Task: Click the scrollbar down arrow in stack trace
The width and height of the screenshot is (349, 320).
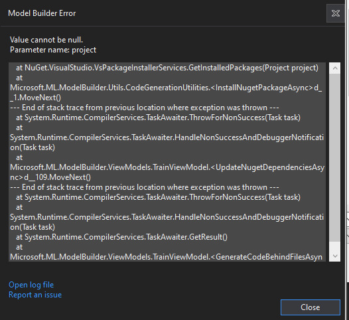Action: 335,256
